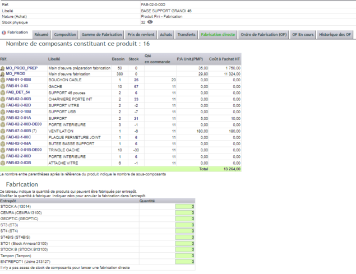
Task: Click the STOCK A quantity field
Action: tap(184, 206)
